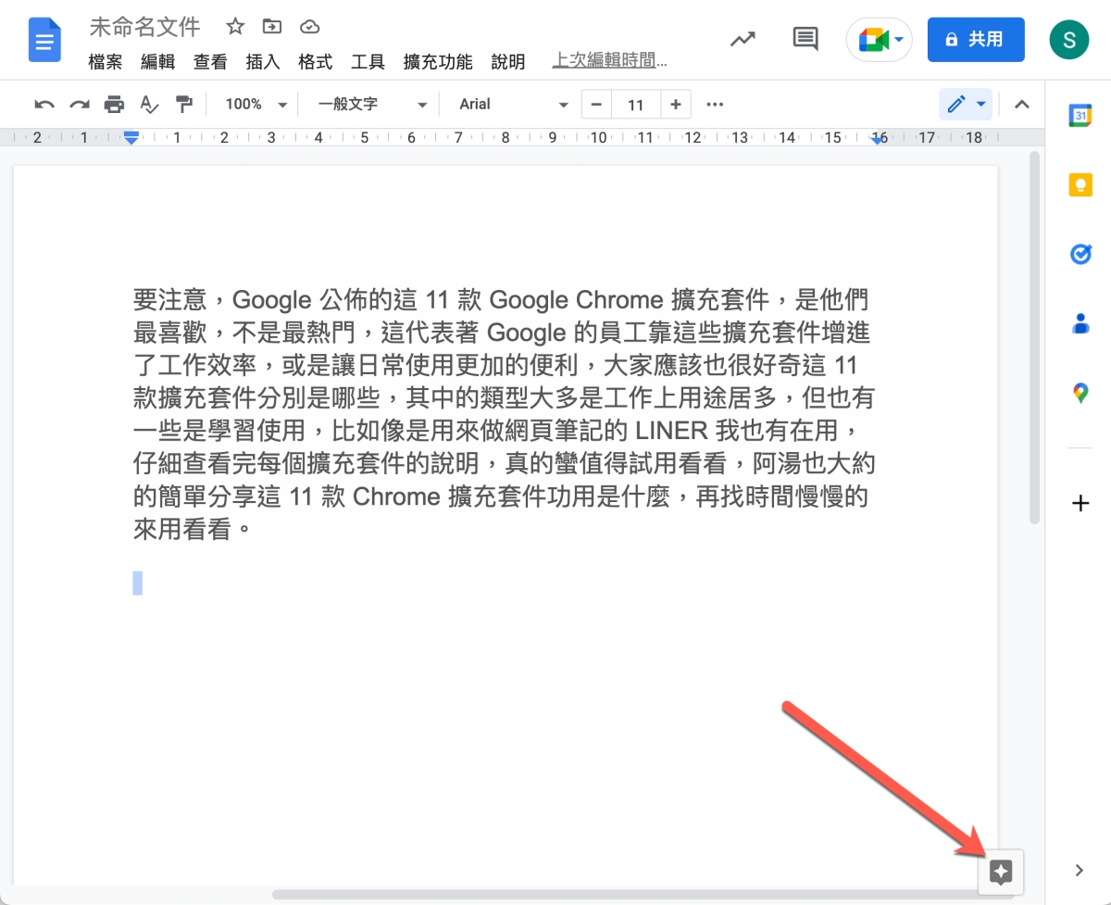Select the paint format roller tool
The width and height of the screenshot is (1111, 905).
183,105
